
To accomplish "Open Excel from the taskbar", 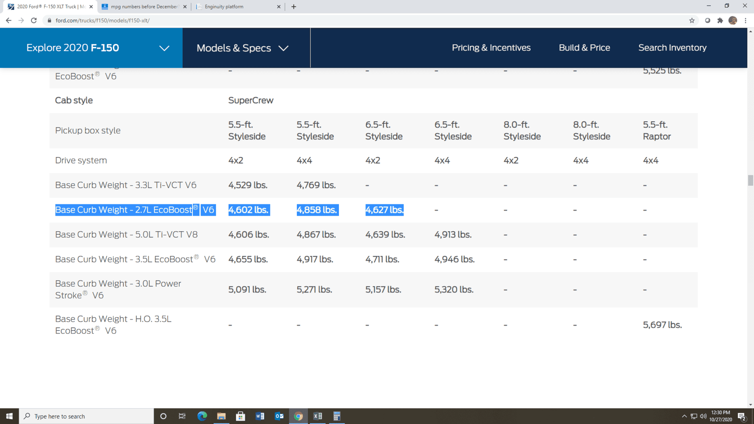I will point(317,416).
